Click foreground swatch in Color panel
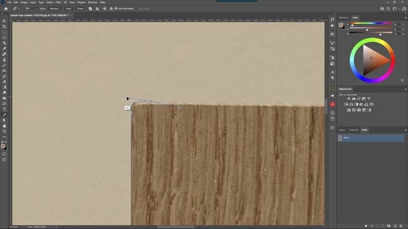408x229 pixels. point(341,25)
